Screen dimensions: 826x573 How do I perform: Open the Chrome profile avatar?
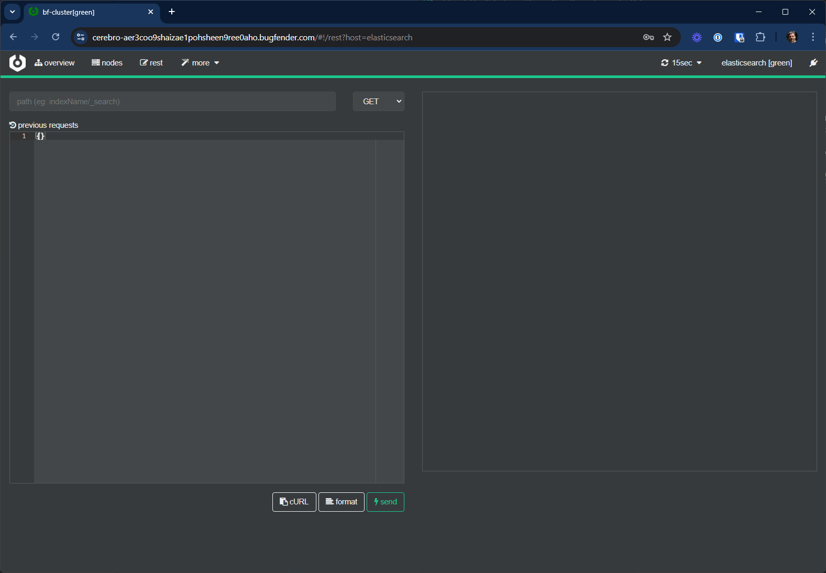coord(792,37)
